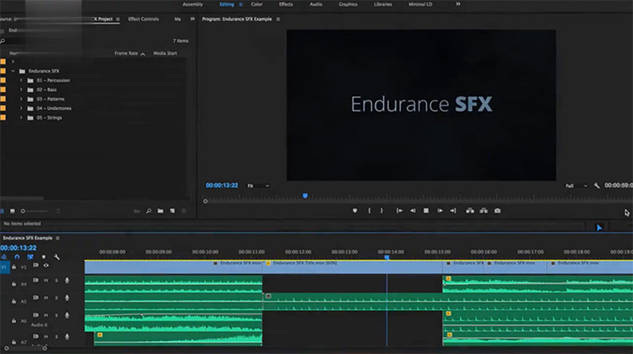This screenshot has height=354, width=633.
Task: Toggle V1 track output eye
Action: tap(46, 265)
